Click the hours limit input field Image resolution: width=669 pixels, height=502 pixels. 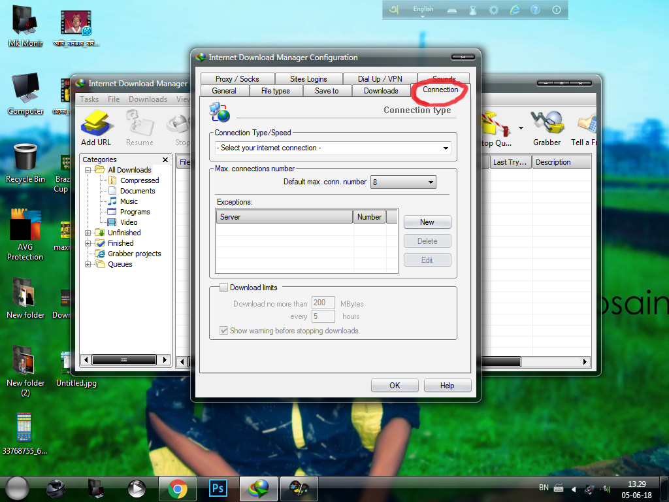pyautogui.click(x=323, y=316)
